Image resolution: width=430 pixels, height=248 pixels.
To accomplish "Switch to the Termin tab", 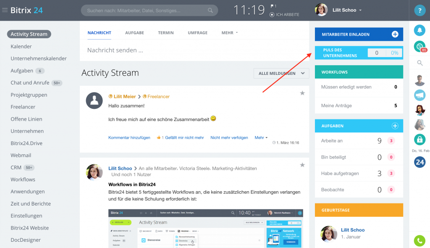I will click(165, 33).
